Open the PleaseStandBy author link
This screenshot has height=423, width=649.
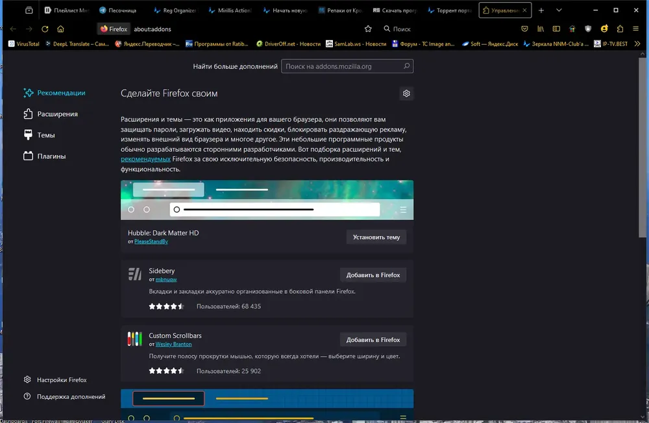click(151, 242)
